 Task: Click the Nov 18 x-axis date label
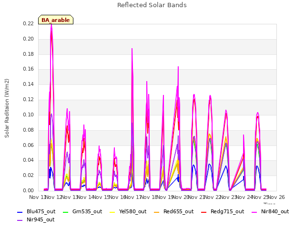149,197
